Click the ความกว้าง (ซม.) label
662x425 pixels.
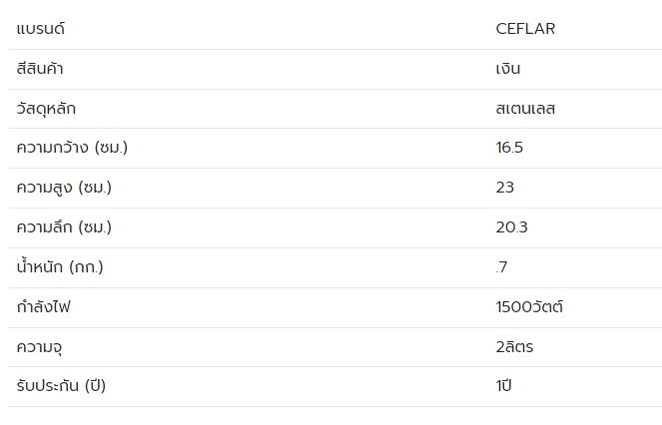[72, 148]
